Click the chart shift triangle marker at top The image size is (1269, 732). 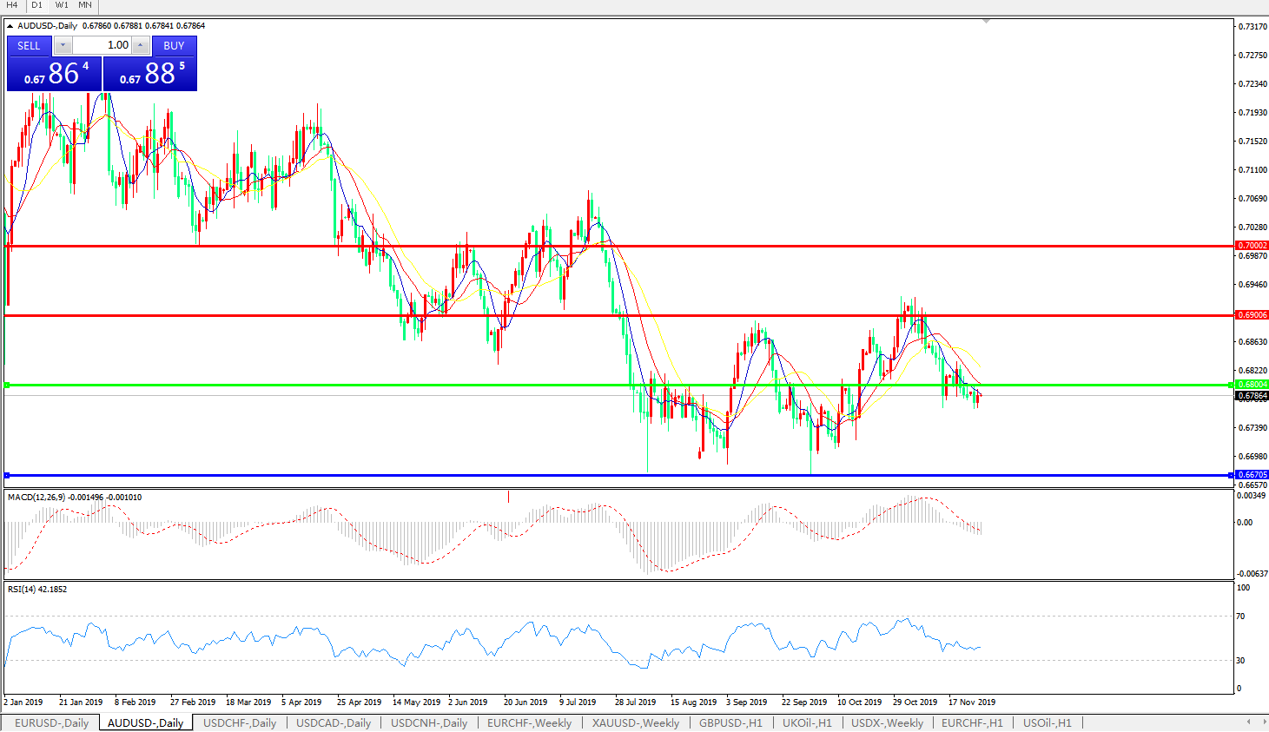(986, 21)
